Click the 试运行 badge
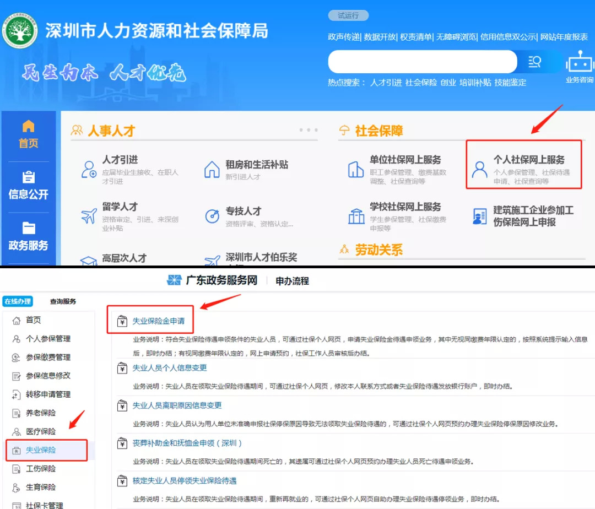Viewport: 595px width, 509px height. (x=348, y=15)
